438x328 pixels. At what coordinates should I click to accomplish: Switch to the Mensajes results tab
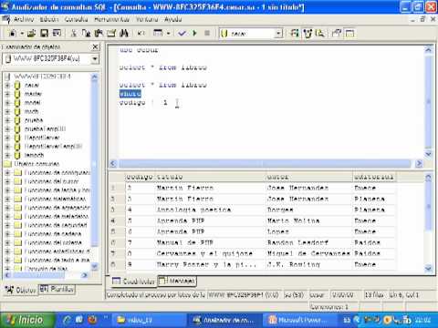pos(177,281)
